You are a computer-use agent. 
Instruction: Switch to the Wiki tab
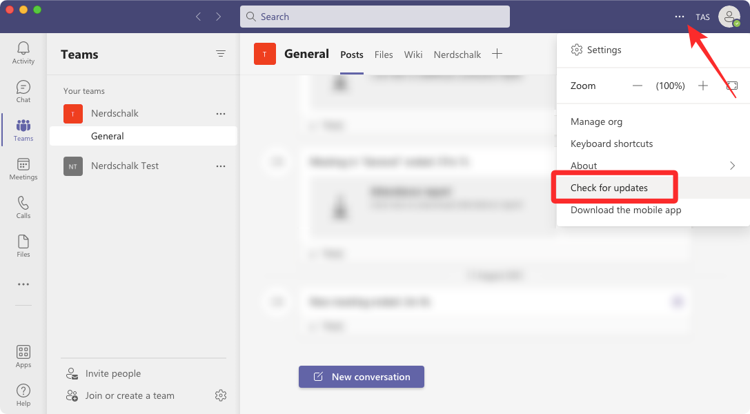(413, 55)
